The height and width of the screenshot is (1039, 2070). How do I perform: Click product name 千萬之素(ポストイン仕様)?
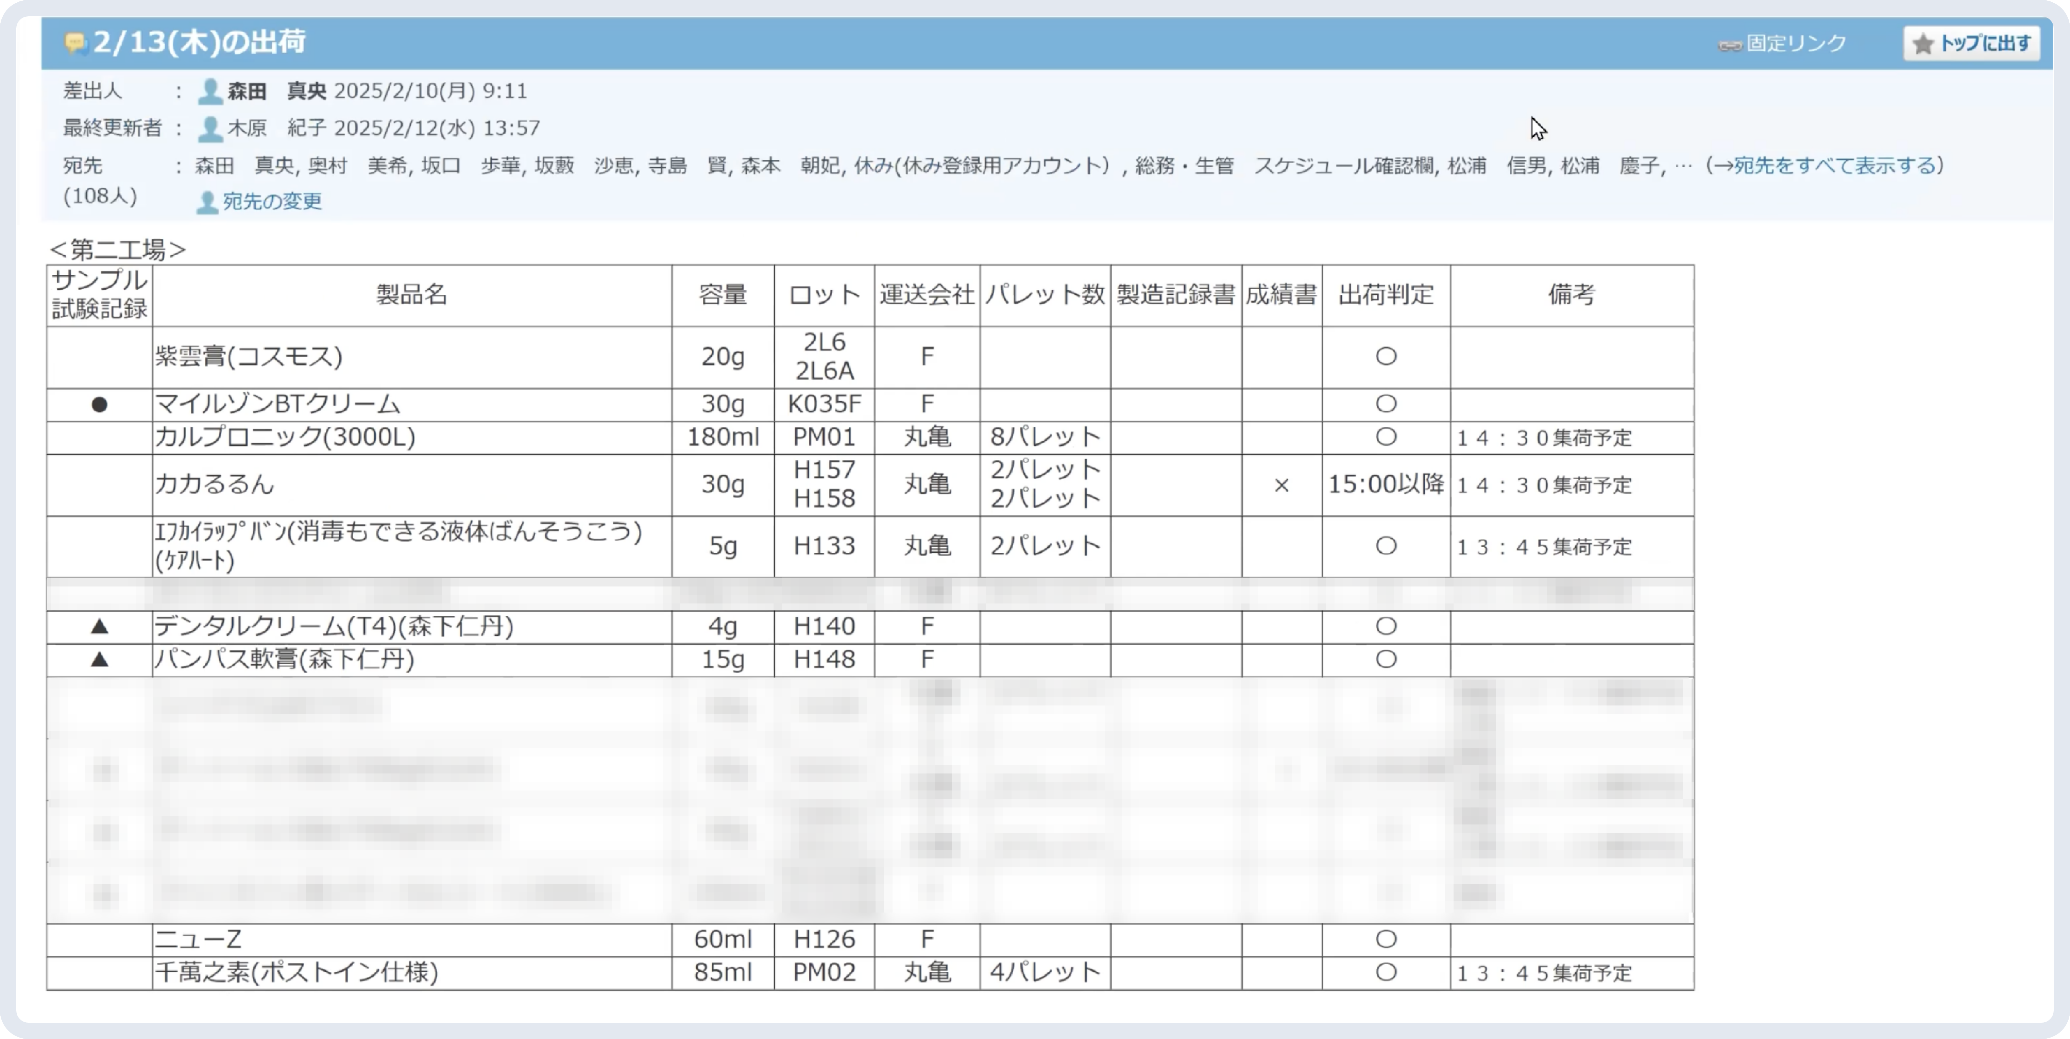point(296,973)
